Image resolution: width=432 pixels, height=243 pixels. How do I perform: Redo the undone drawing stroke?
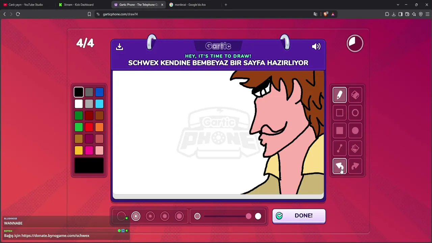click(355, 166)
